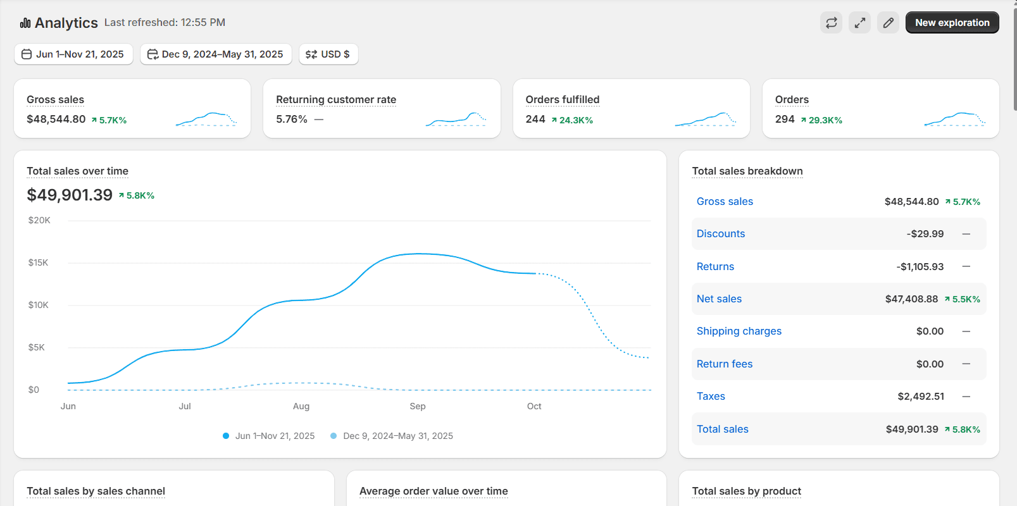Open the Jun 1–Nov 21, 2025 date picker
This screenshot has width=1017, height=506.
click(x=73, y=54)
